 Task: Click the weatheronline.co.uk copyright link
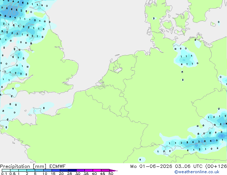pos(197,172)
